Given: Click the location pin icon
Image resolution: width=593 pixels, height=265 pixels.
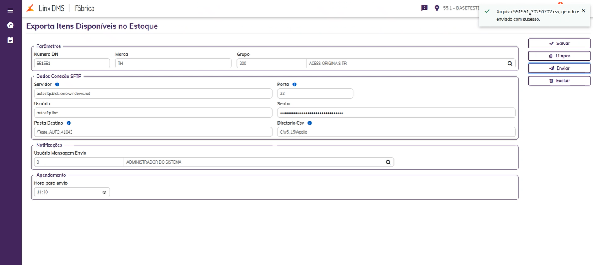Looking at the screenshot, I should click(x=437, y=8).
